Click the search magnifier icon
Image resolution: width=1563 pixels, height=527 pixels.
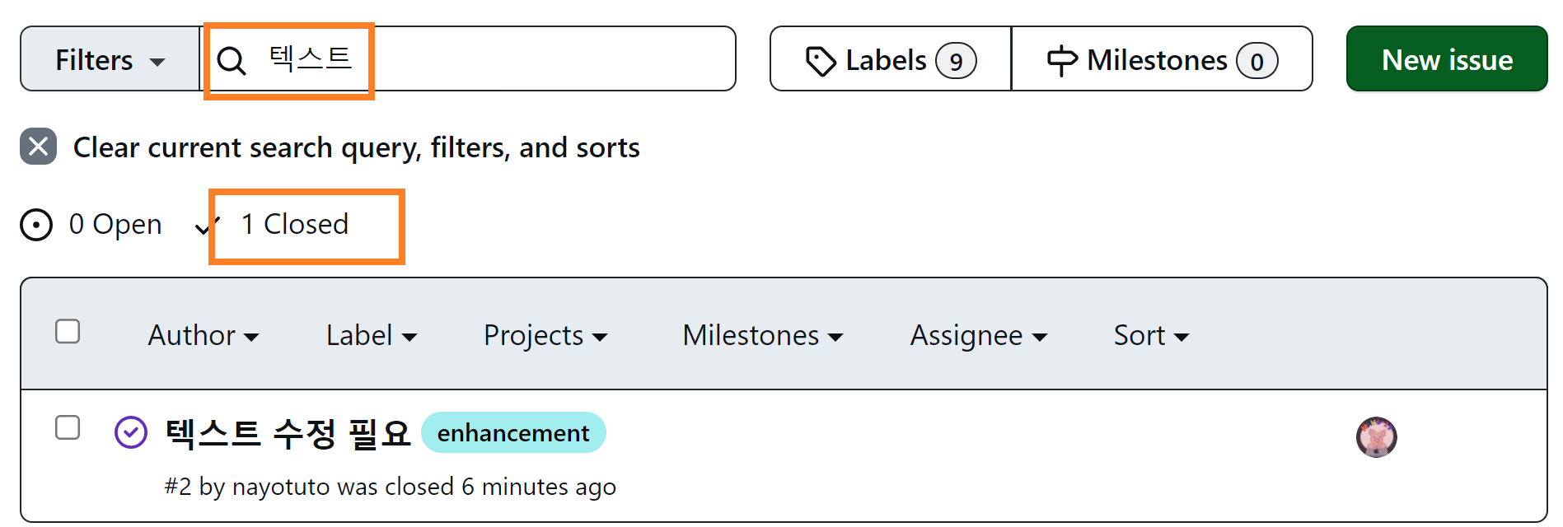pos(232,60)
